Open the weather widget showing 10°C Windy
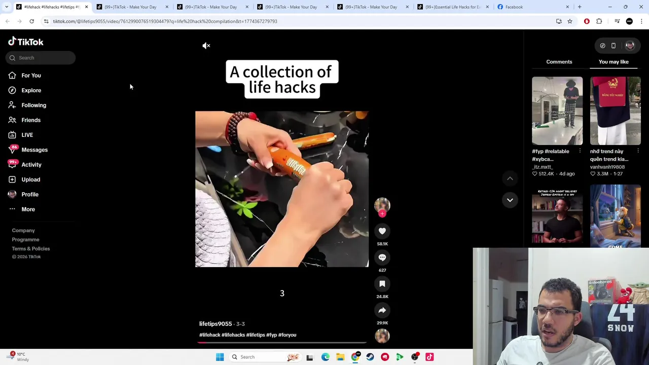The image size is (649, 365). [x=18, y=357]
